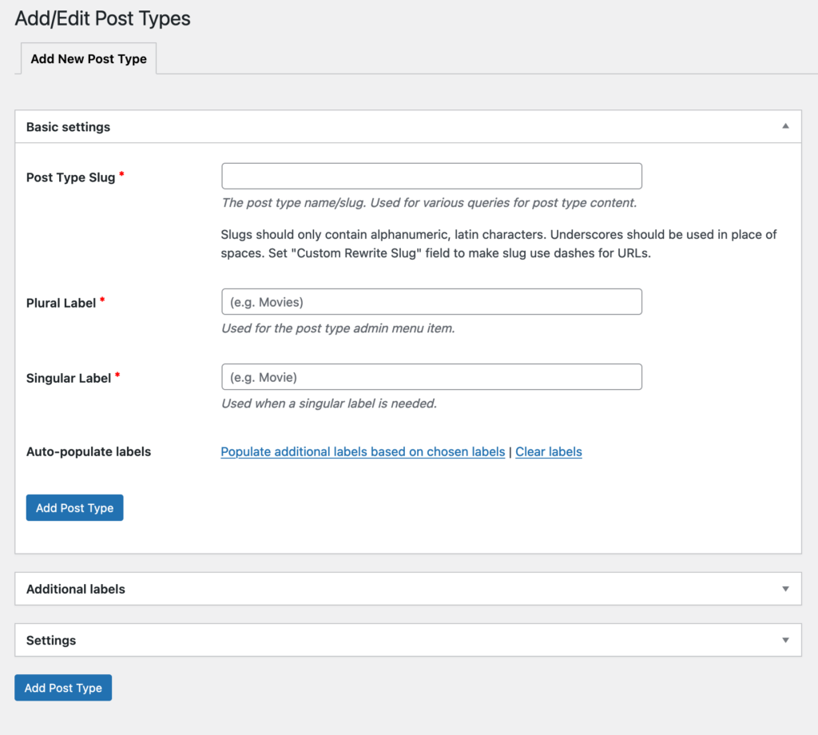Click the Post Type Slug label

click(x=70, y=177)
